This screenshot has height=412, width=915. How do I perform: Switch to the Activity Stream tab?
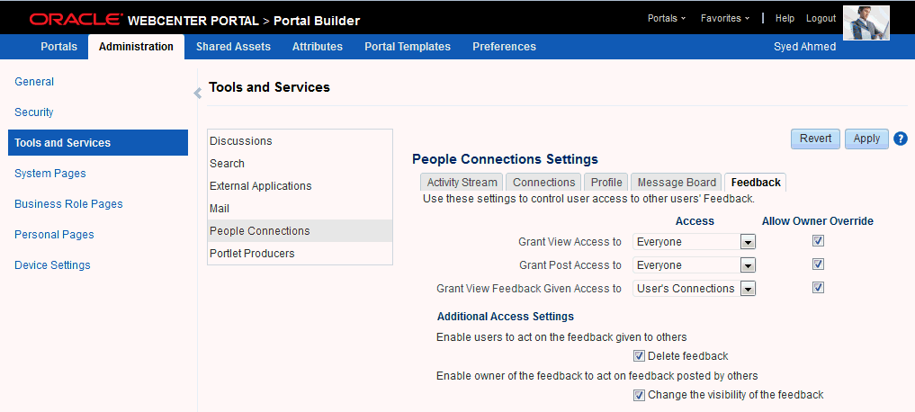pos(462,182)
